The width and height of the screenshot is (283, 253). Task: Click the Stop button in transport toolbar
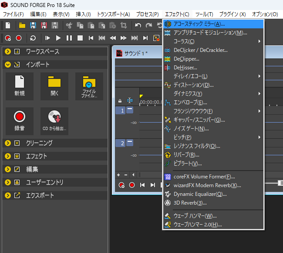tap(80, 38)
